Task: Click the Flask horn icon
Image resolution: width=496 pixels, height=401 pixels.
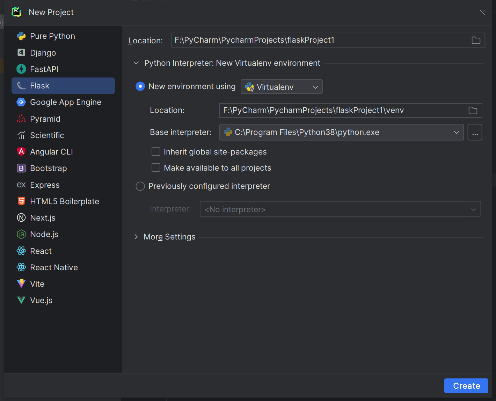Action: 21,86
